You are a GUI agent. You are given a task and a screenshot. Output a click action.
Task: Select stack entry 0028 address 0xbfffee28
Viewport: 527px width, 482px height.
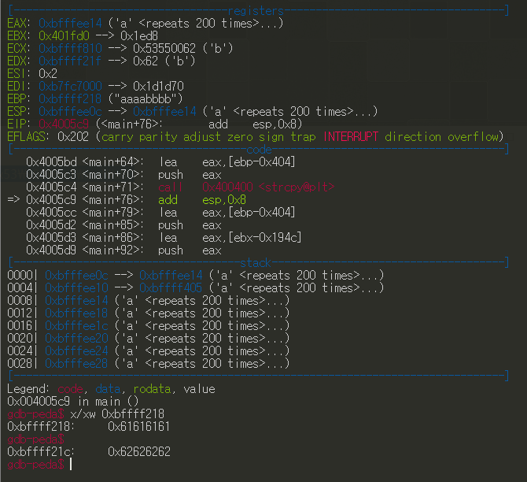point(76,364)
